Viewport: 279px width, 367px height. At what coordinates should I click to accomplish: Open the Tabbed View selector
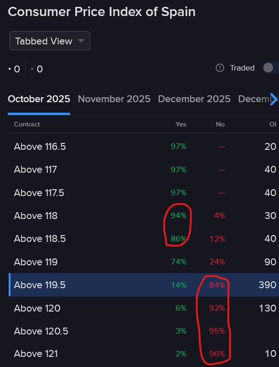click(49, 40)
